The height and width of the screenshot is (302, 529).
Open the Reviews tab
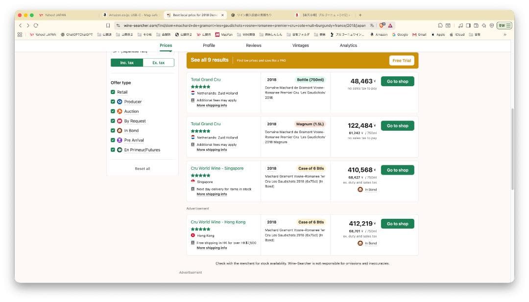[253, 46]
